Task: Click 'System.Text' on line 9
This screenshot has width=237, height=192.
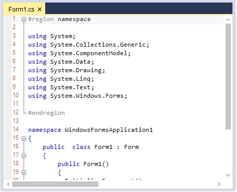Action: click(x=70, y=87)
